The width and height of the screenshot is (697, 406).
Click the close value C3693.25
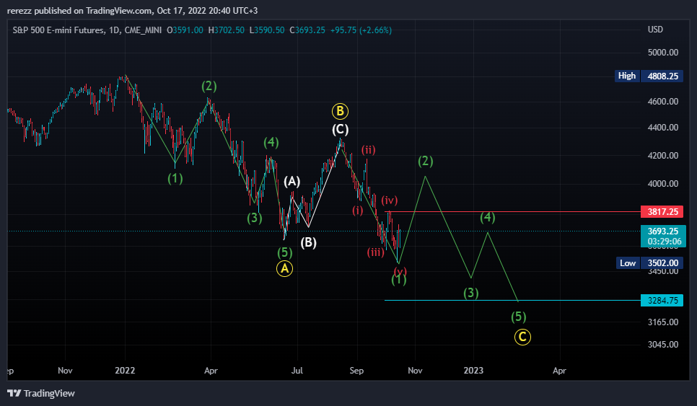tap(307, 30)
